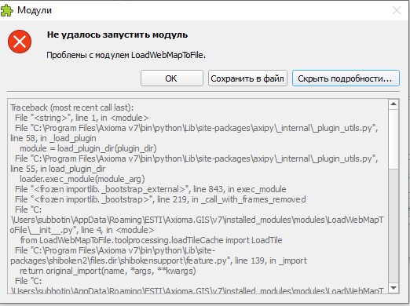Image resolution: width=410 pixels, height=306 pixels.
Task: Click line 55, in load_plugin_dir
Action: point(58,169)
